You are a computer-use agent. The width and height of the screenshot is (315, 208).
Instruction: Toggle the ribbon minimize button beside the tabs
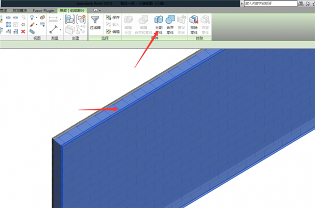pos(96,10)
